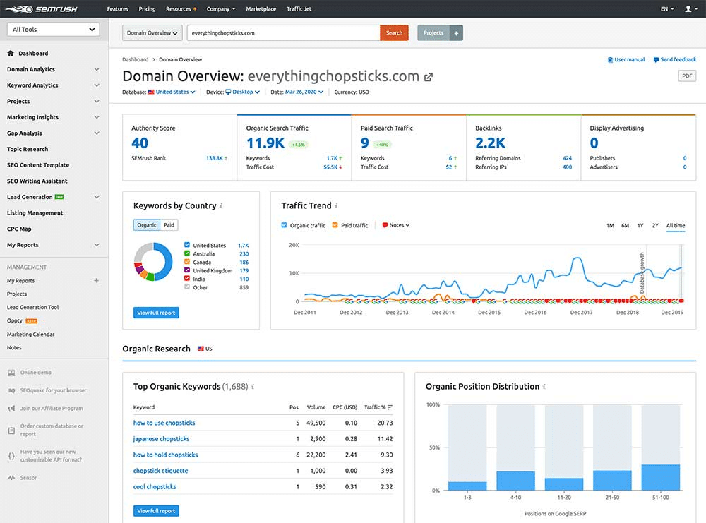The height and width of the screenshot is (523, 706).
Task: Click the red Notes flag icon
Action: coord(385,225)
